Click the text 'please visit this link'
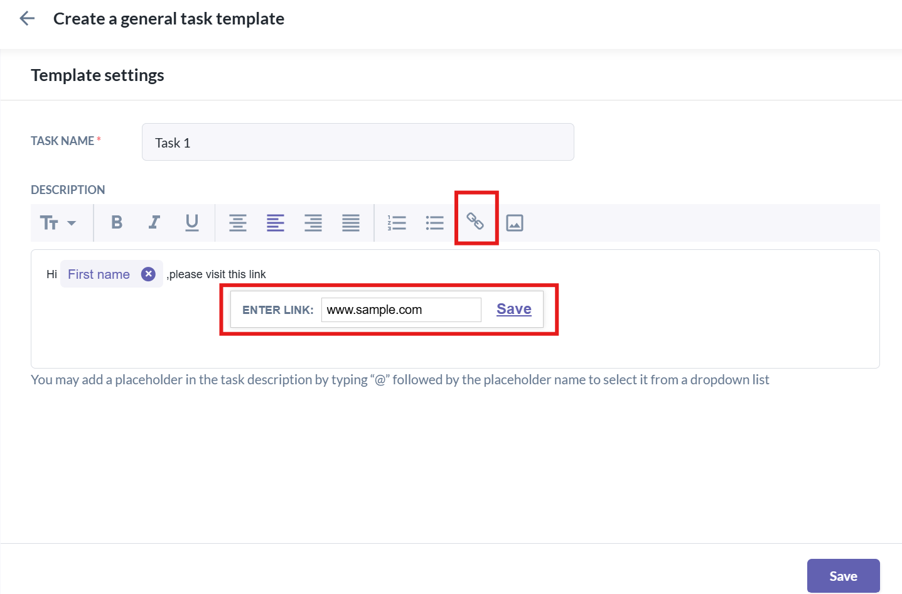 pos(218,274)
